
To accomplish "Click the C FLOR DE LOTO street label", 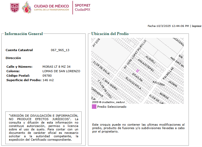I will click(105, 89).
